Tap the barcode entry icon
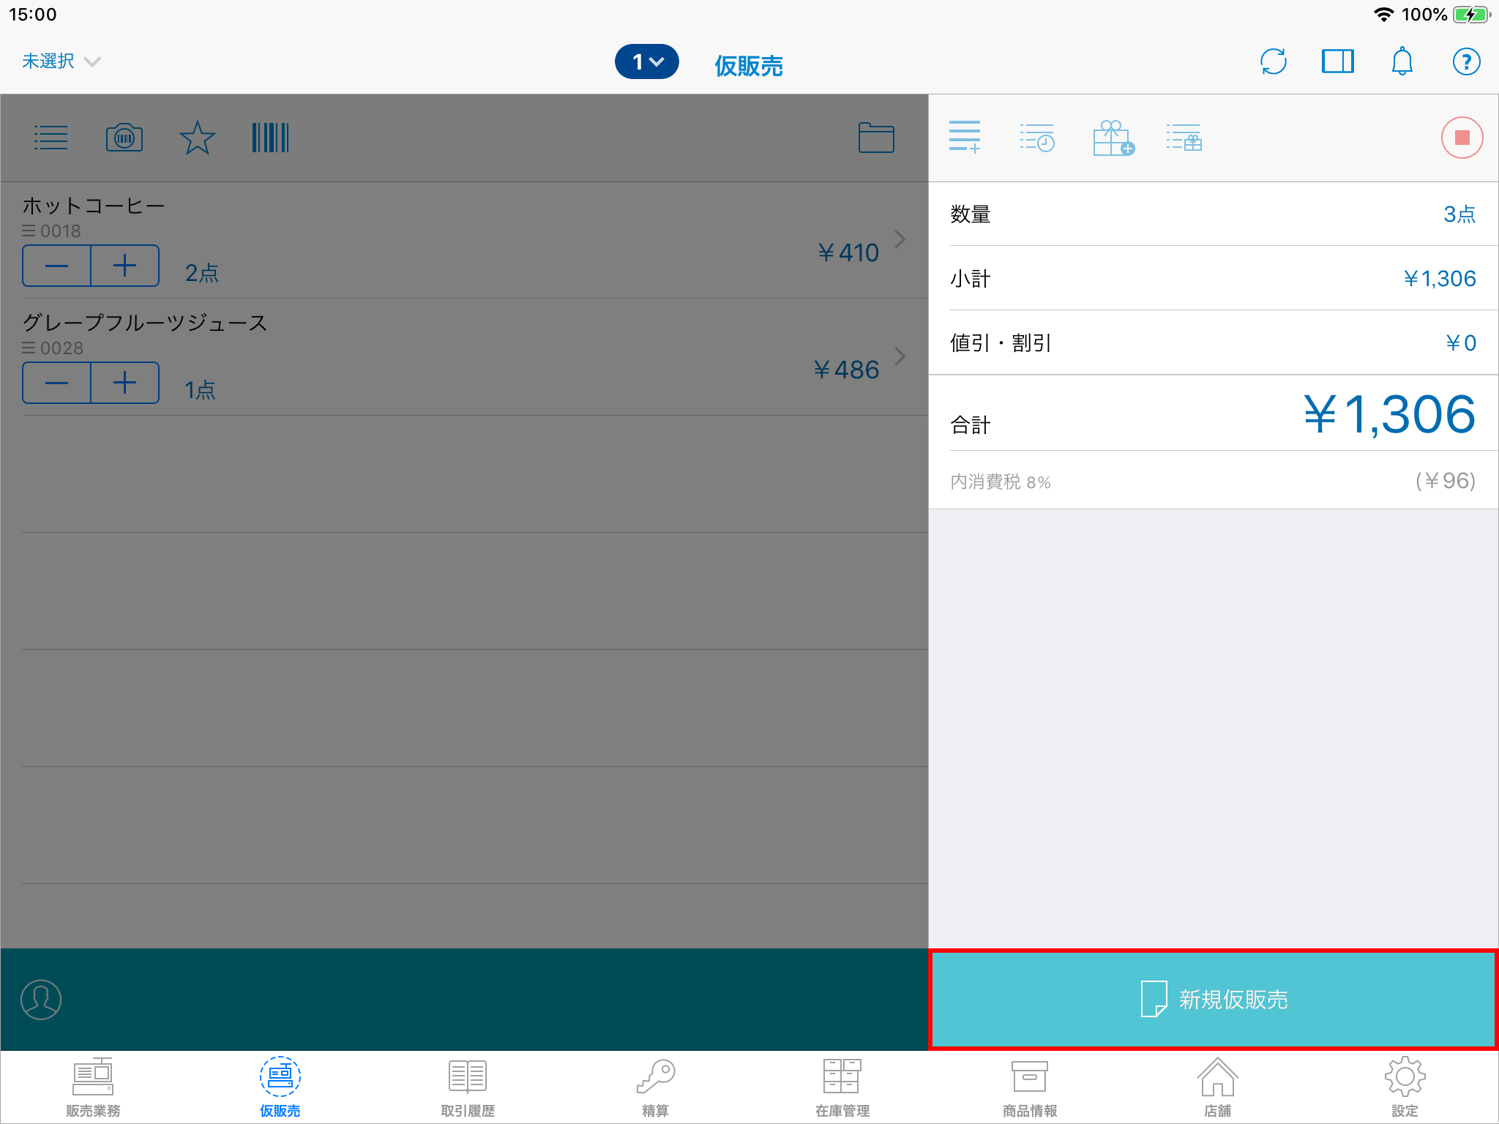Screen dimensions: 1499x1124 (270, 138)
